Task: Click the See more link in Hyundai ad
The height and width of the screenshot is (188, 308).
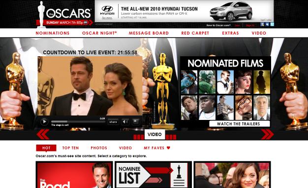Action: click(107, 18)
